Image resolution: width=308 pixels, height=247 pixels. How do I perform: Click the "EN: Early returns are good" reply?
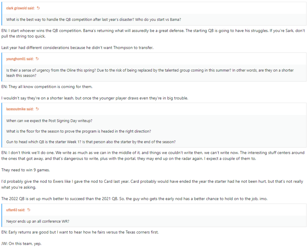[80, 232]
